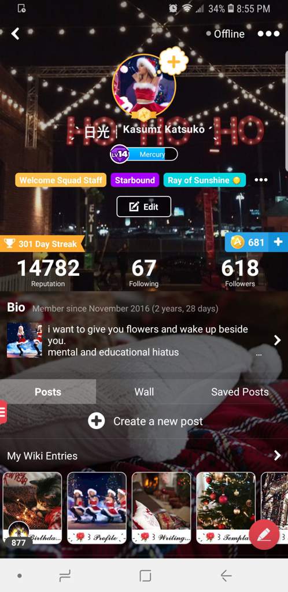Tap the red pencil compose button

coord(264,535)
